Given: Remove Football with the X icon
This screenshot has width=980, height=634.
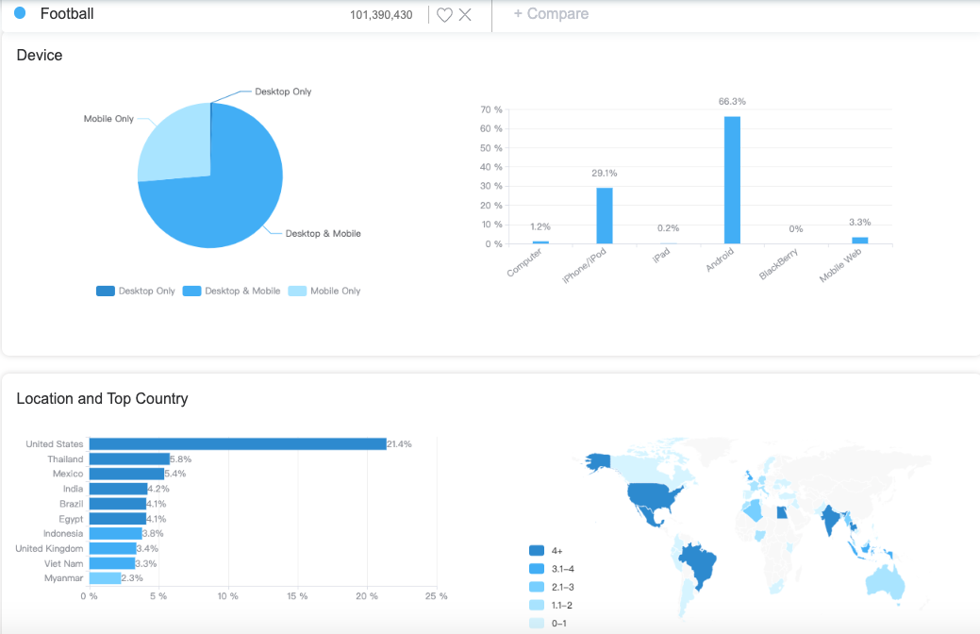Looking at the screenshot, I should [x=465, y=15].
